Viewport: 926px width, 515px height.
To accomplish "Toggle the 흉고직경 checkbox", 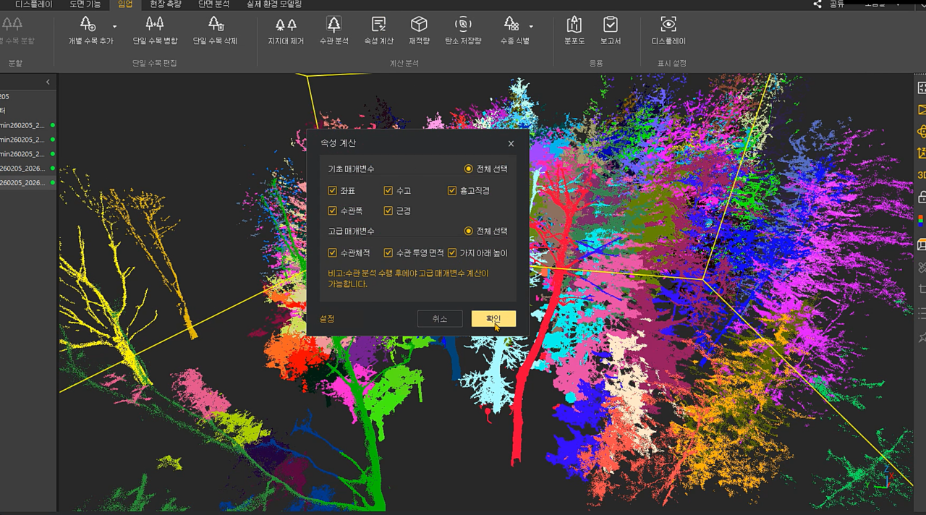I will pyautogui.click(x=452, y=191).
